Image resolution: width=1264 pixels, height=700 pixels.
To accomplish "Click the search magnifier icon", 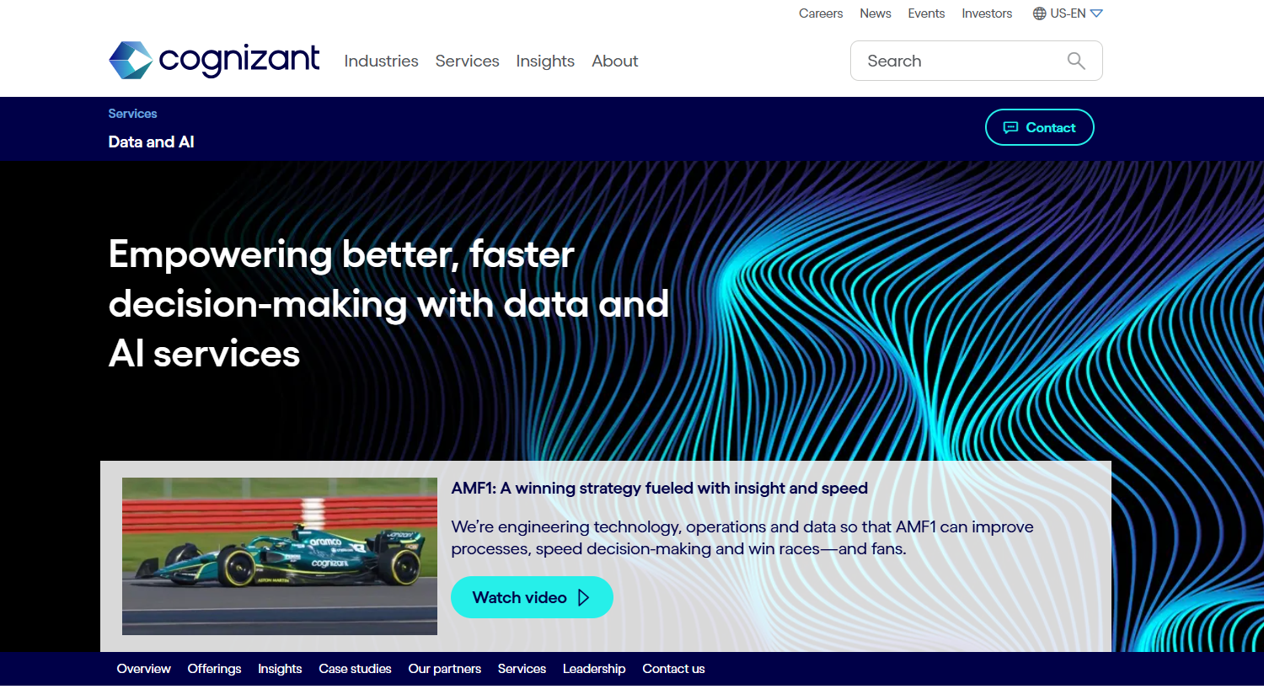I will pos(1076,61).
